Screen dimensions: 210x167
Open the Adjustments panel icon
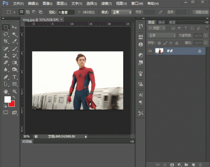[141, 55]
